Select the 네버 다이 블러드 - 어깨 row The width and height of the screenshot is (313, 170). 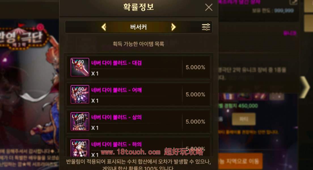pyautogui.click(x=138, y=94)
